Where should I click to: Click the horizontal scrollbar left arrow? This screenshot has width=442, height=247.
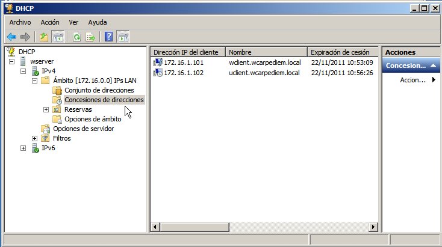(x=155, y=227)
